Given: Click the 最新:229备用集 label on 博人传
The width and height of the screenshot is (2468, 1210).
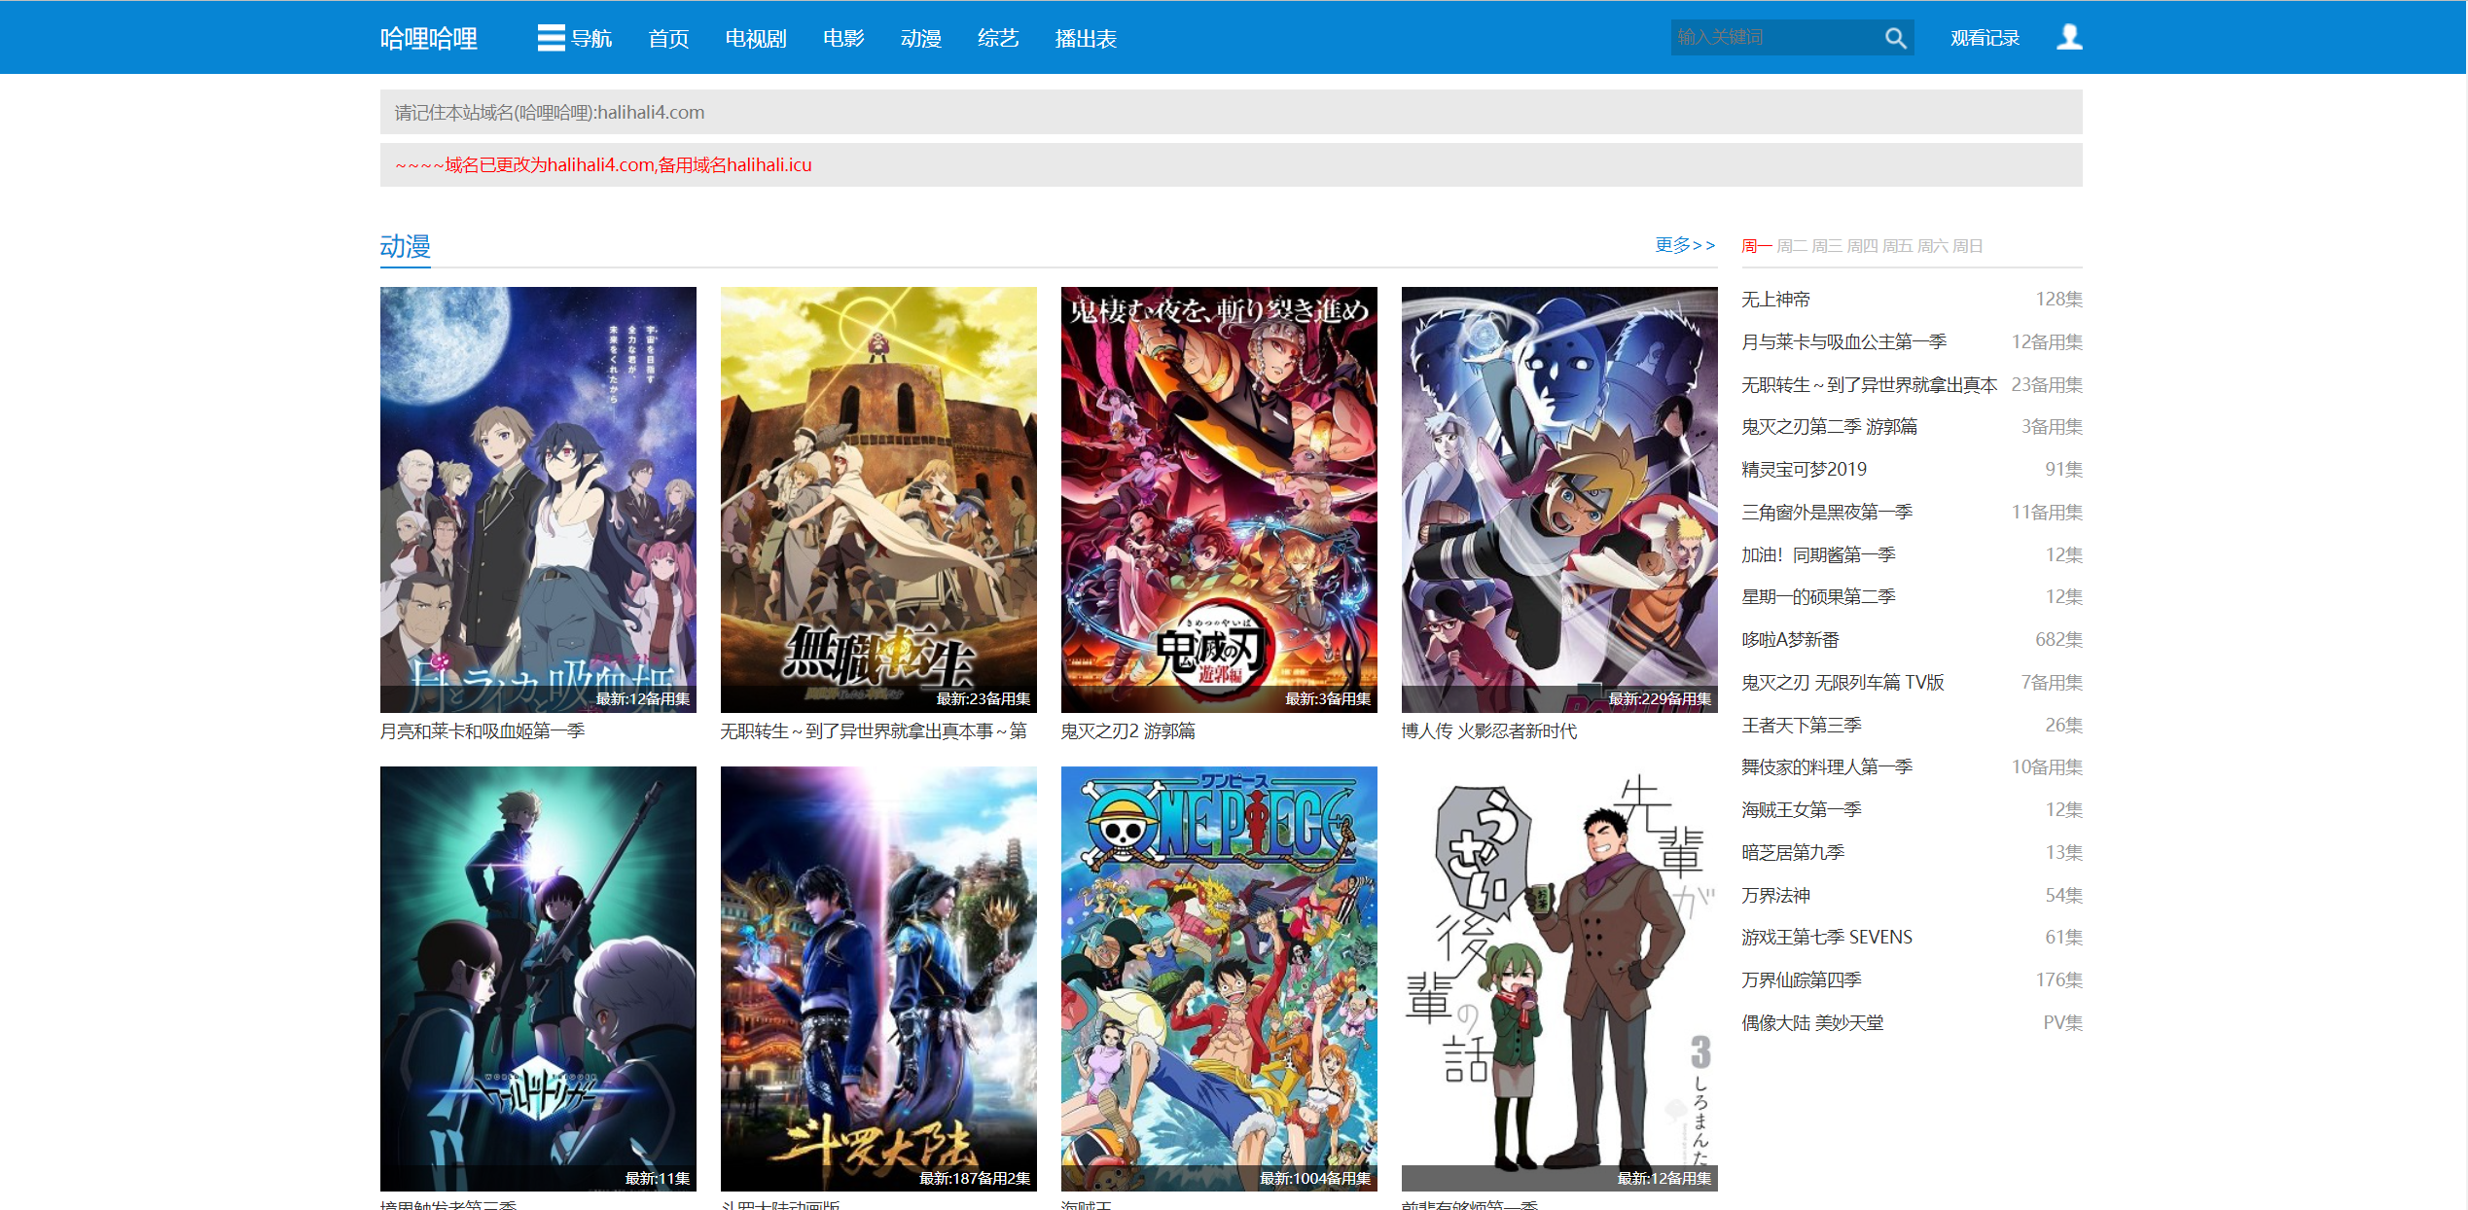Looking at the screenshot, I should (1660, 699).
